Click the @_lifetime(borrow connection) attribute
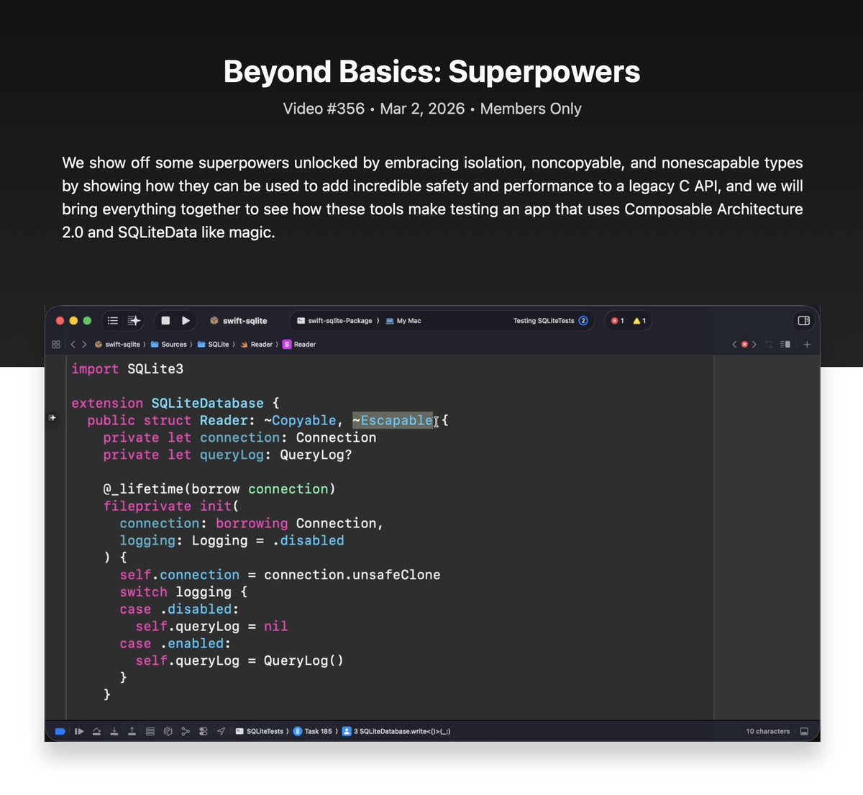 [x=219, y=489]
